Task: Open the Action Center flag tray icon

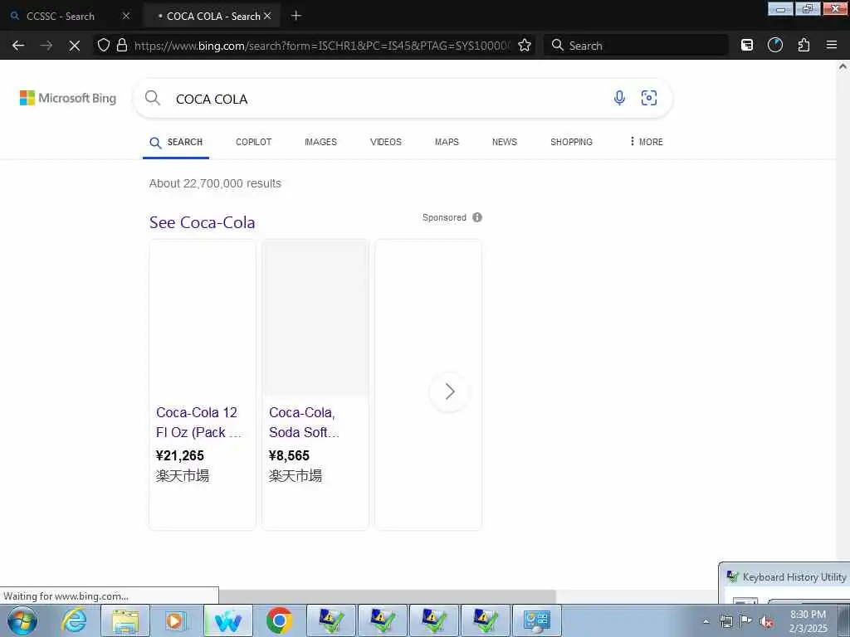Action: point(746,620)
